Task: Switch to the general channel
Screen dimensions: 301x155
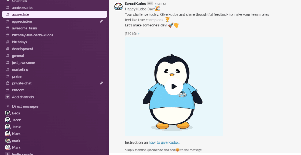Action: 18,56
